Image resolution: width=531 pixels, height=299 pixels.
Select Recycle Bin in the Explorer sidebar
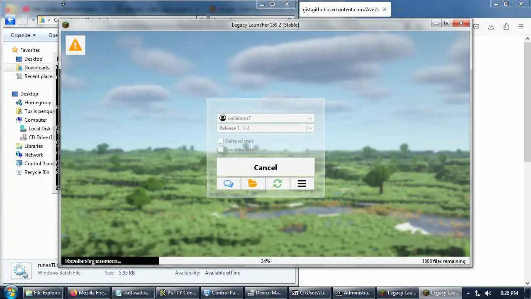pyautogui.click(x=37, y=172)
